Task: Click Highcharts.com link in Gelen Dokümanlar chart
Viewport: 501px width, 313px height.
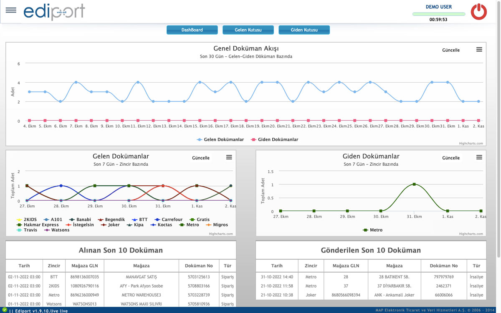Action: tap(221, 234)
